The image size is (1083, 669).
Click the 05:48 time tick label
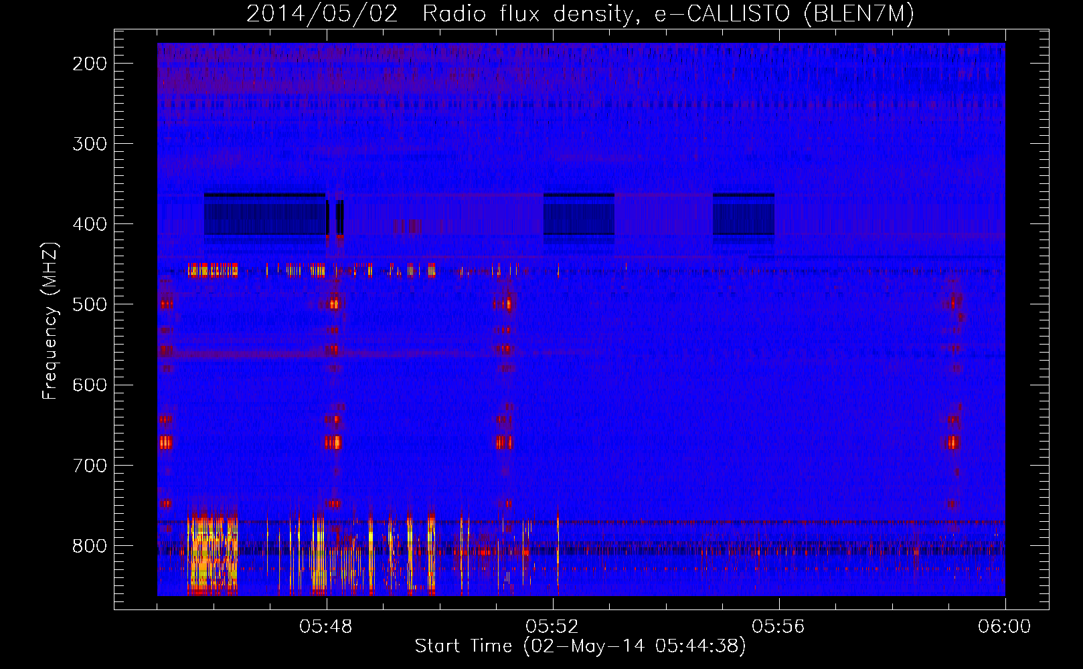click(x=326, y=627)
